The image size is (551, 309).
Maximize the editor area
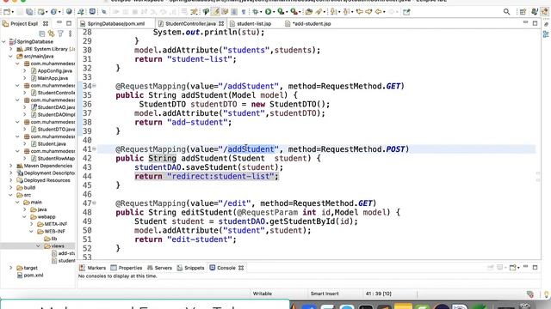pyautogui.click(x=535, y=23)
